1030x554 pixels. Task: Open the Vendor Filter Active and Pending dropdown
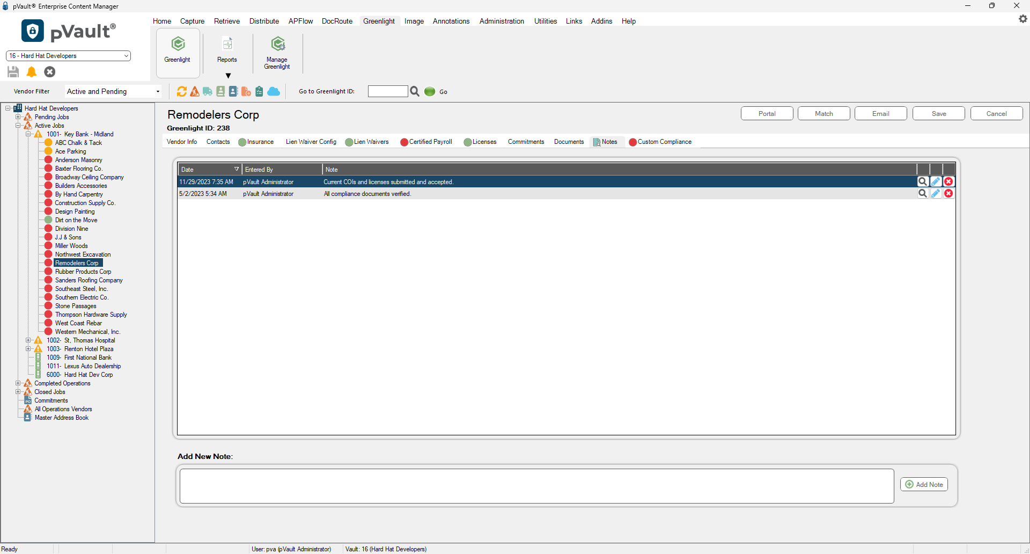click(x=114, y=92)
